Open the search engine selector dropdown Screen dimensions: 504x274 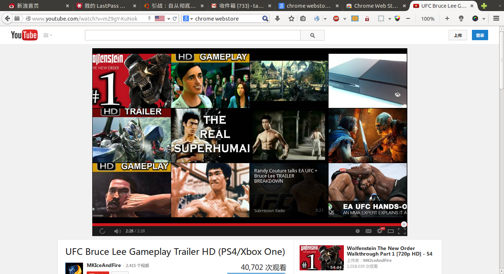point(188,18)
